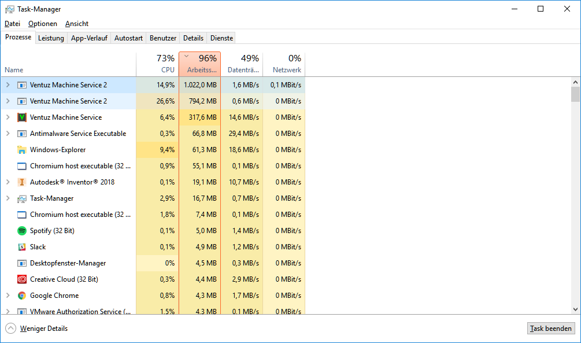Open the Datei menu
This screenshot has width=581, height=343.
pyautogui.click(x=12, y=24)
